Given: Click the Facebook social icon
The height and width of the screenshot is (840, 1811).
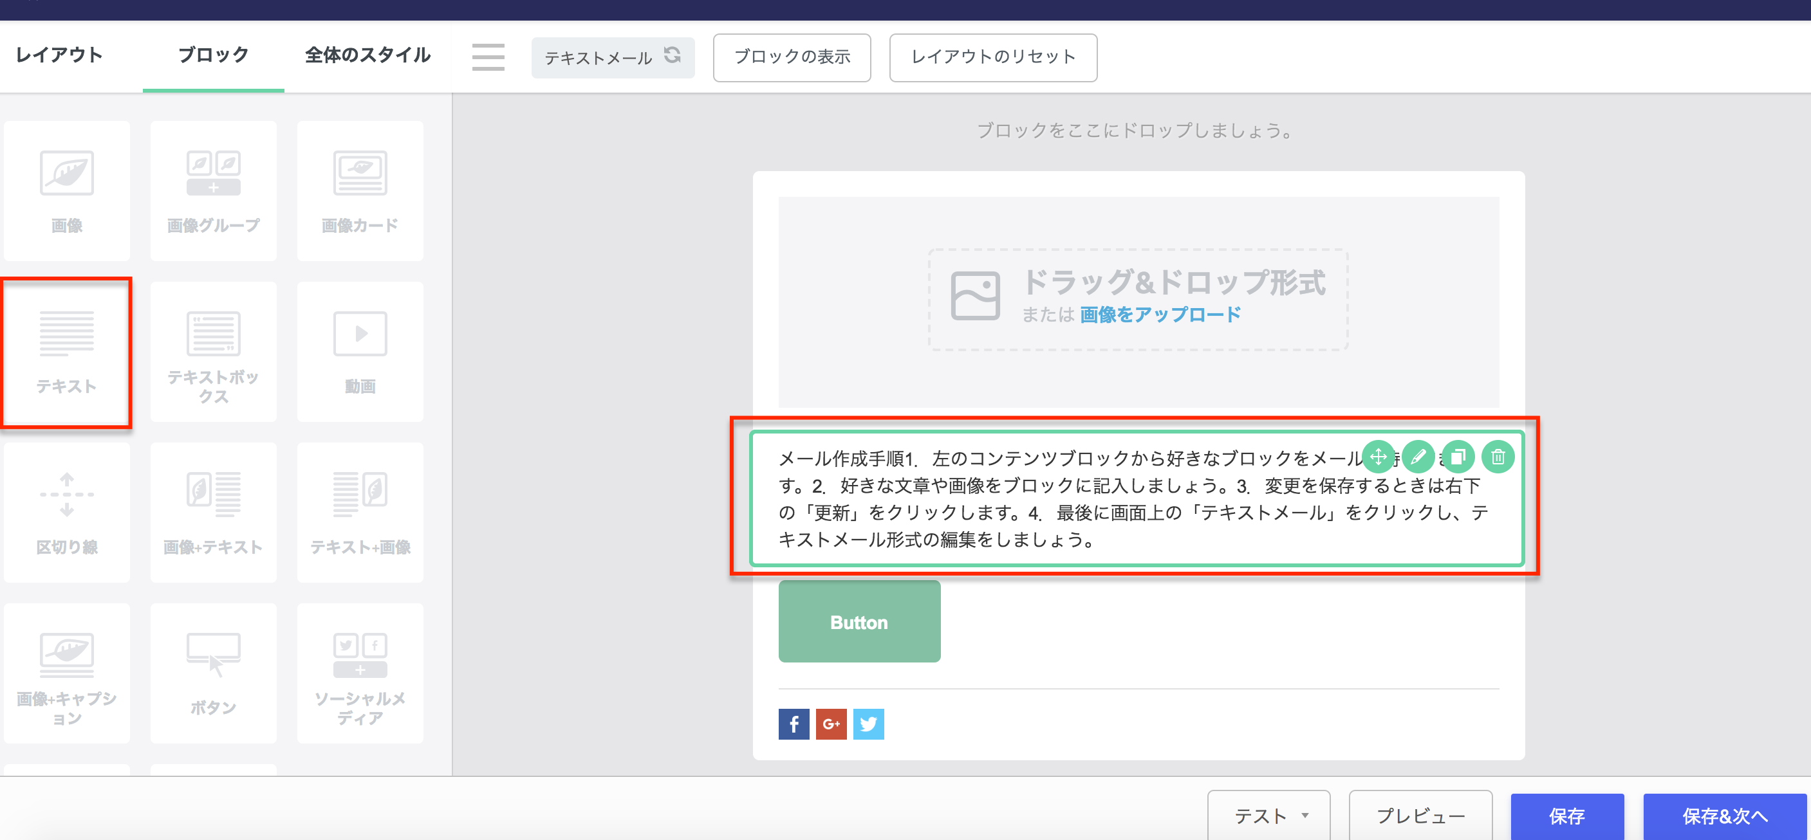Looking at the screenshot, I should pos(794,724).
